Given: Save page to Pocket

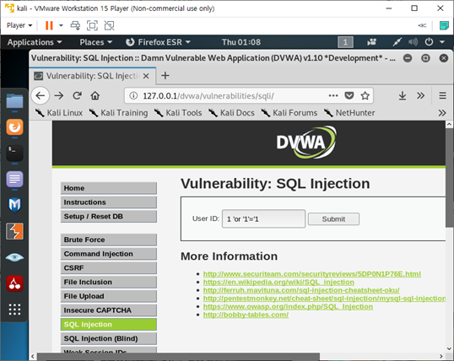Looking at the screenshot, I should click(x=349, y=95).
